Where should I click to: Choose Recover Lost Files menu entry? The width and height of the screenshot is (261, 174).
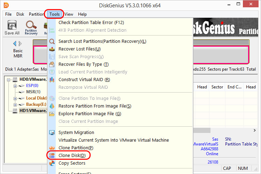point(79,49)
